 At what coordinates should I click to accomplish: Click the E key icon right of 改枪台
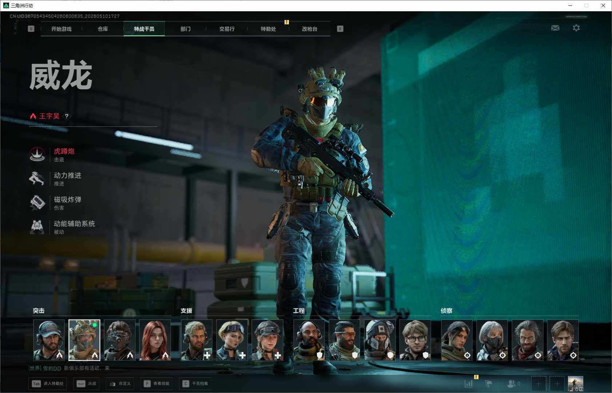coord(340,29)
